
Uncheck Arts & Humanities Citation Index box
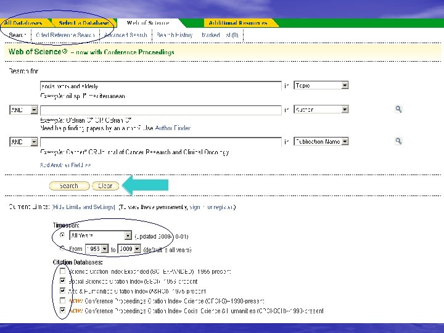coord(62,290)
